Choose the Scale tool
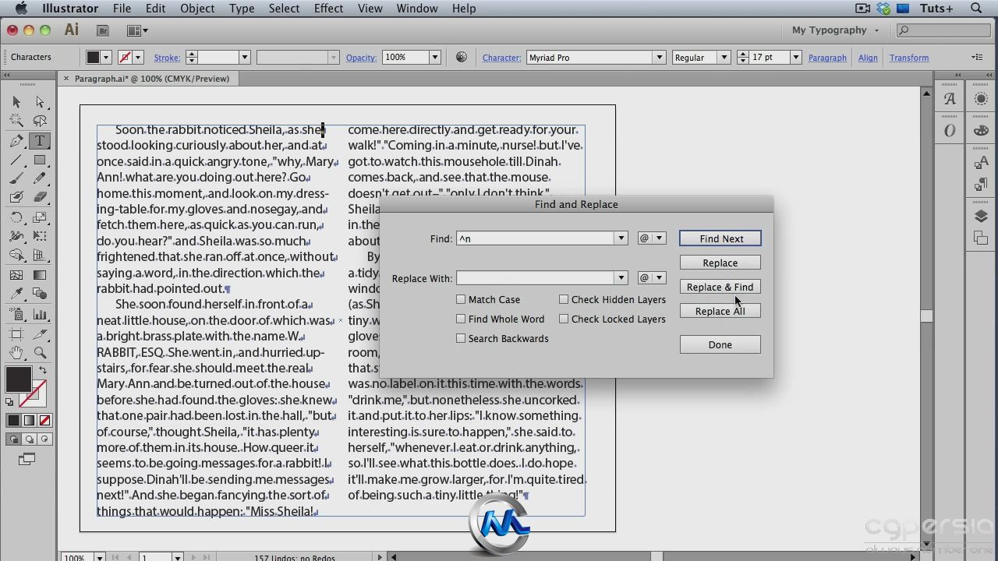This screenshot has width=998, height=561. click(x=40, y=217)
